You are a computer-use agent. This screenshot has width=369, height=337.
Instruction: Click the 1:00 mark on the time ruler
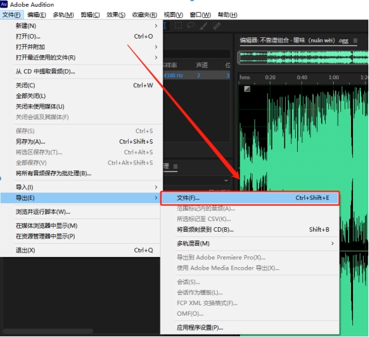[x=334, y=77]
